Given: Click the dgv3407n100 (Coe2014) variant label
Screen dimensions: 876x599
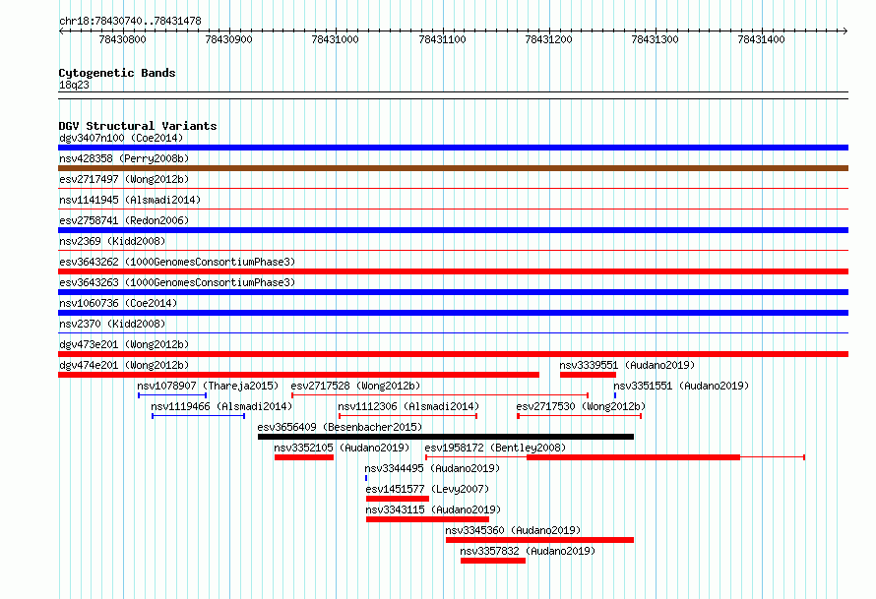Looking at the screenshot, I should point(121,138).
